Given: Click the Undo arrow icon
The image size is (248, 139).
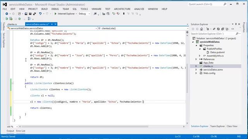Looking at the screenshot, I should tap(40, 14).
